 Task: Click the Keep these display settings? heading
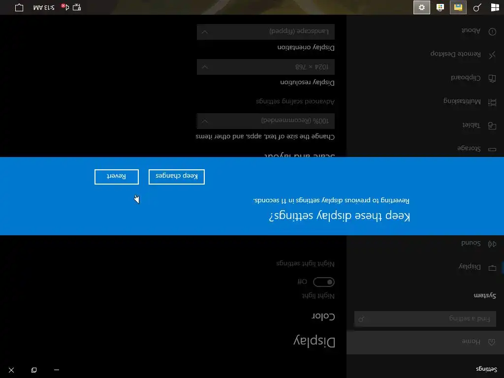tap(340, 216)
